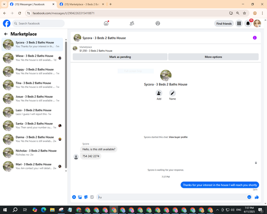Click the address bar URL

tap(64, 13)
